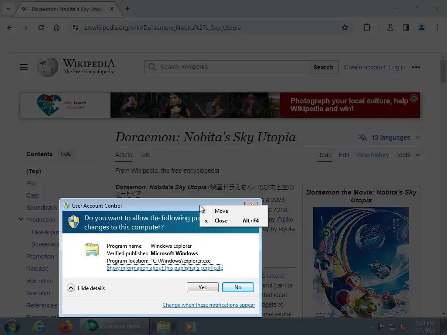
Task: Click the UAC shield icon in the title bar
Action: point(67,205)
